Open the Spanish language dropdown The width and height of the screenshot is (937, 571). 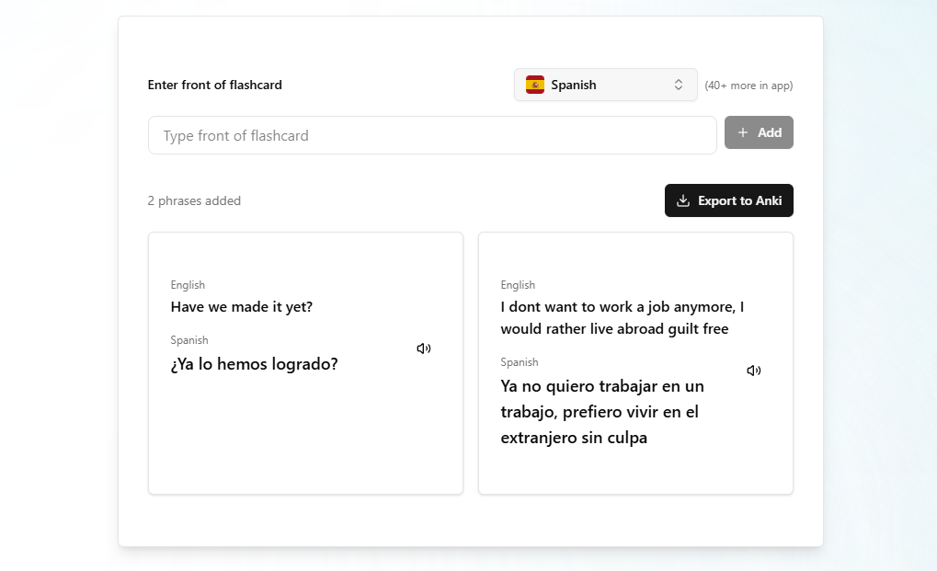pyautogui.click(x=605, y=85)
